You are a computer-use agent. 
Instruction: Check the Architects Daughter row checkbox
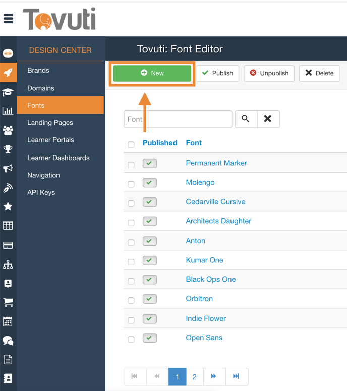click(131, 223)
